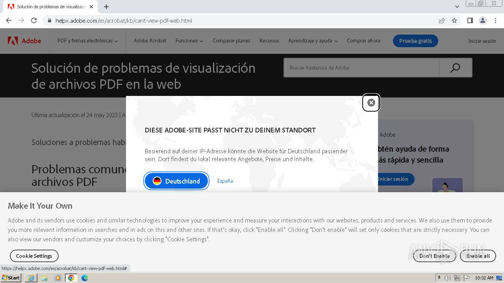Open the Windows Start menu
This screenshot has width=504, height=283.
[x=11, y=277]
